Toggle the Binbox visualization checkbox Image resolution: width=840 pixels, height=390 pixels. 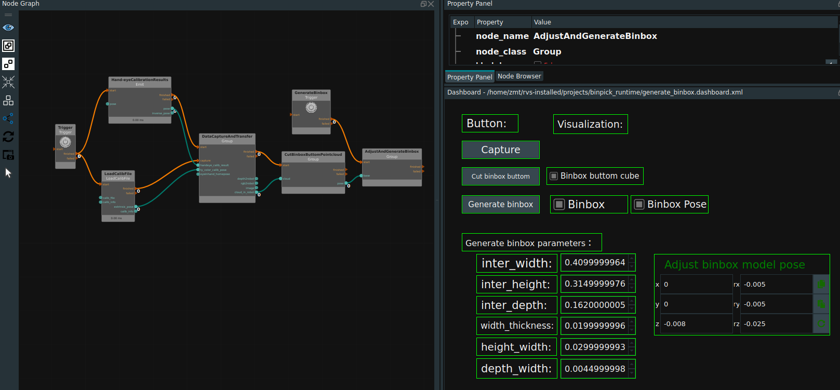tap(559, 205)
